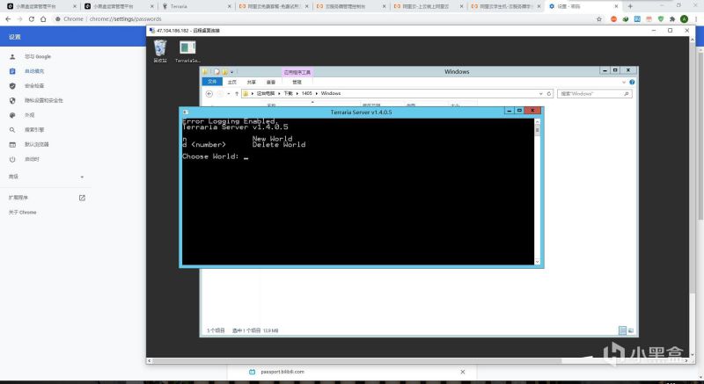
Task: Click 下载 breadcrumb in Explorer address bar
Action: tap(288, 94)
